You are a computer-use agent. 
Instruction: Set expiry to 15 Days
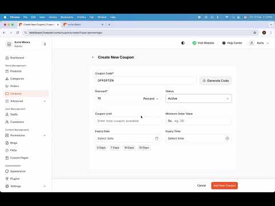(x=144, y=148)
